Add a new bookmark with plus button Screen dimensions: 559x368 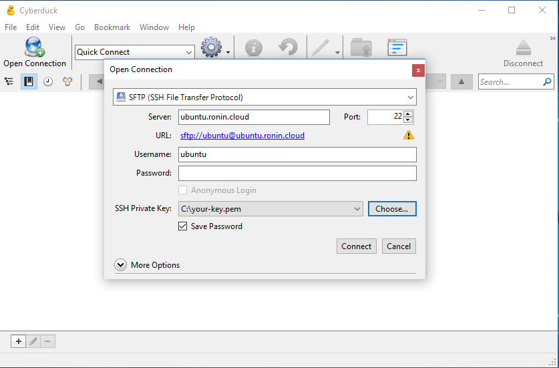[18, 341]
